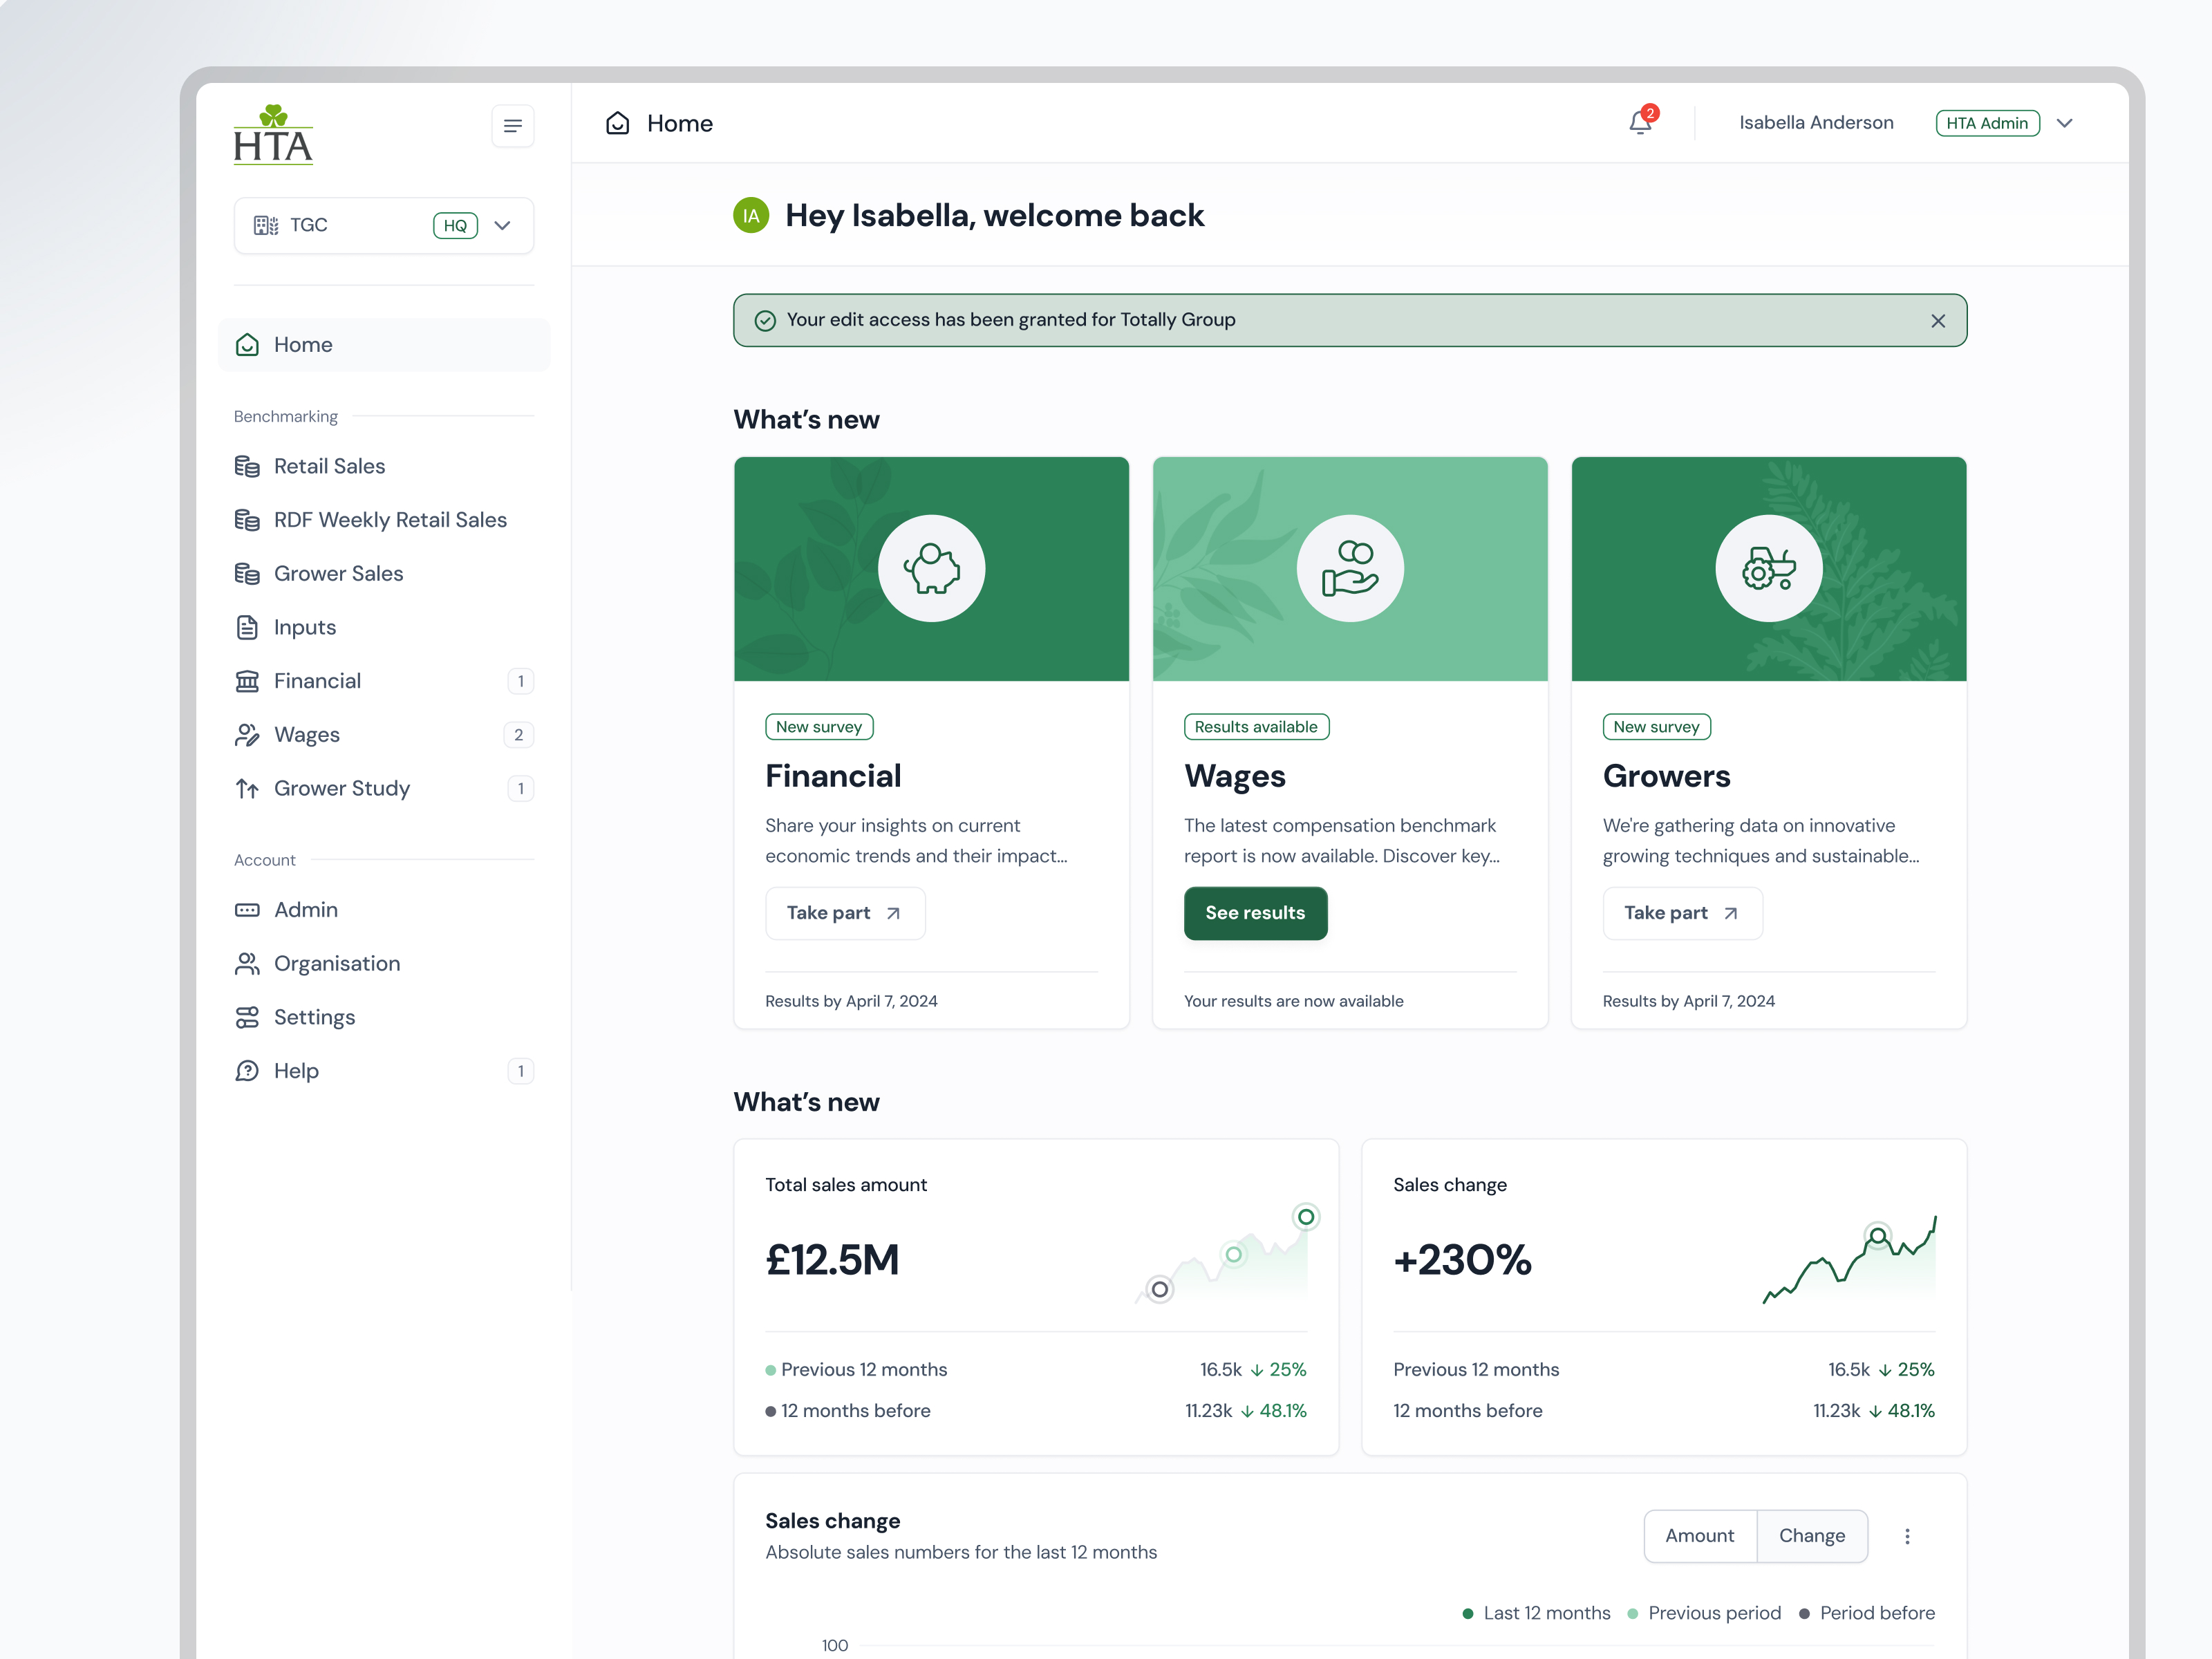The image size is (2212, 1659).
Task: Click the HTA logo
Action: [x=273, y=135]
